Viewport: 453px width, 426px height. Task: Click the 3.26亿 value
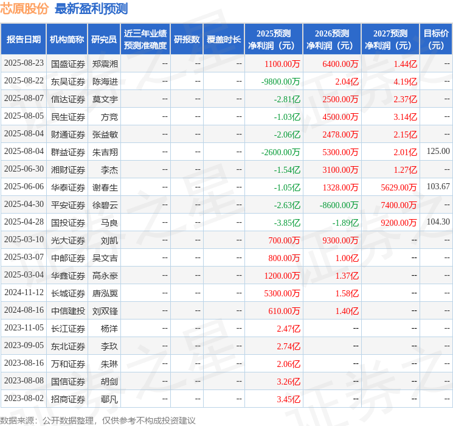288,382
